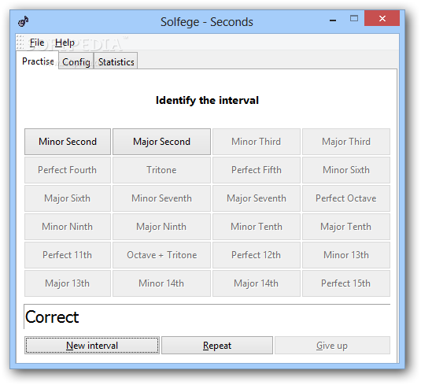
Task: Select the Minor 14th button
Action: pyautogui.click(x=161, y=283)
